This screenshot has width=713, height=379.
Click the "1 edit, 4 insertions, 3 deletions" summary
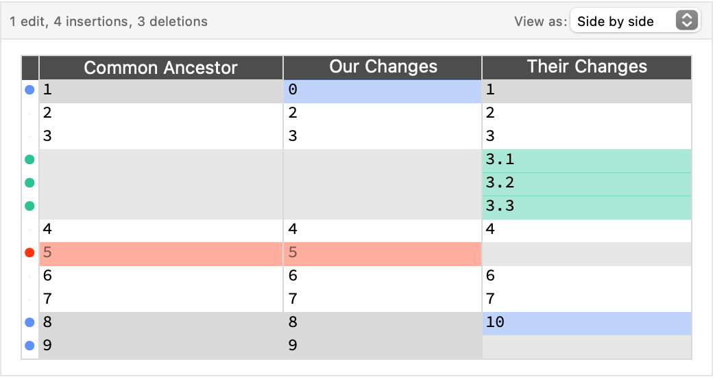point(108,21)
